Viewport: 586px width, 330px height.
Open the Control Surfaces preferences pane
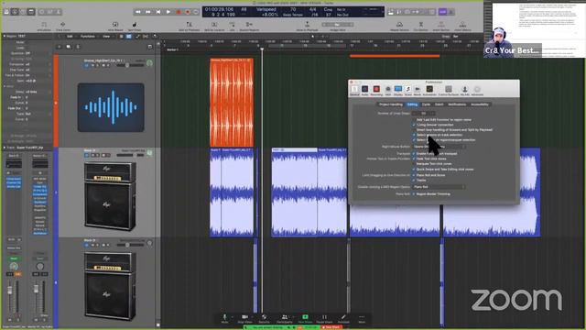click(x=449, y=90)
